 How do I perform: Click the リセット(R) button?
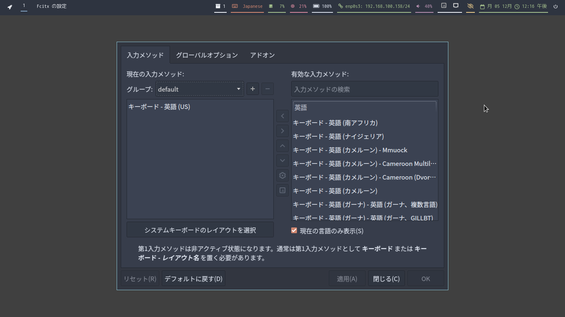click(x=140, y=279)
